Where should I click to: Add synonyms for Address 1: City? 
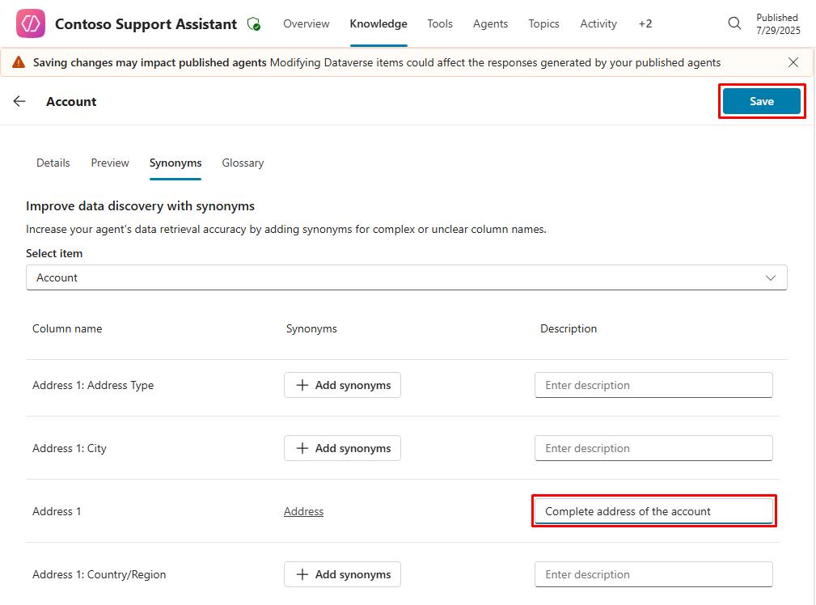point(342,448)
